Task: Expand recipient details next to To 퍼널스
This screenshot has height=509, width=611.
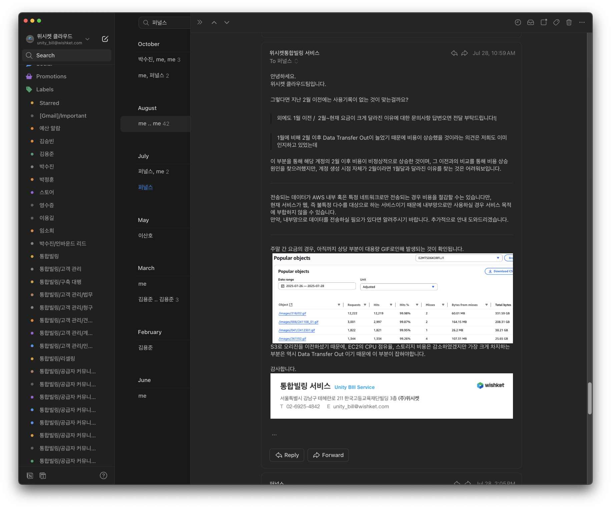Action: (x=296, y=61)
